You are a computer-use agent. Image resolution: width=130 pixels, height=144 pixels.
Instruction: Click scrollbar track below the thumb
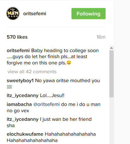(111, 121)
